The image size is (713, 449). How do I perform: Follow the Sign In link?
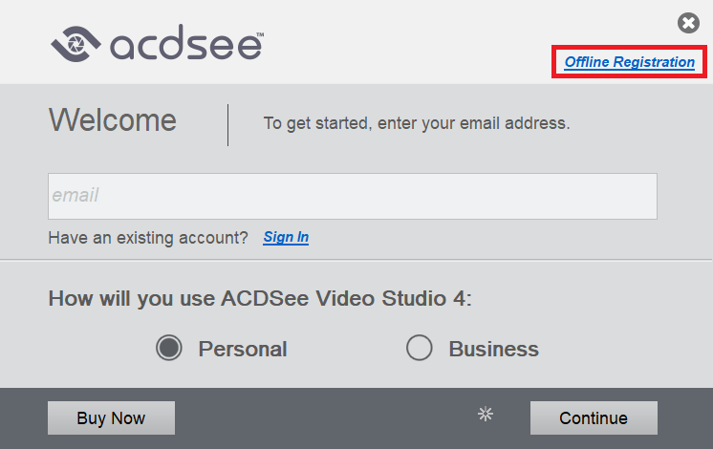pos(286,237)
